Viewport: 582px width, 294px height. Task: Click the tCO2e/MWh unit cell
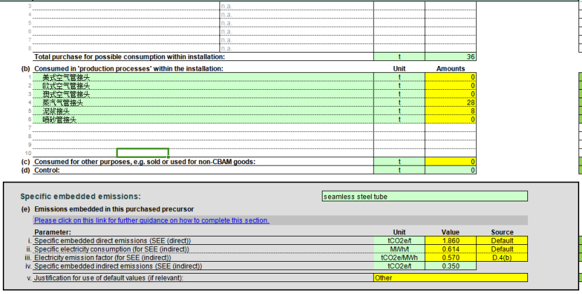399,258
